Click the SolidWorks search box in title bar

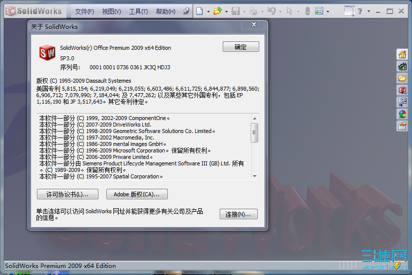coord(349,11)
